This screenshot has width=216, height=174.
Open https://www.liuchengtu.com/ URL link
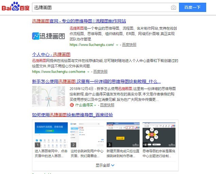[92, 45]
